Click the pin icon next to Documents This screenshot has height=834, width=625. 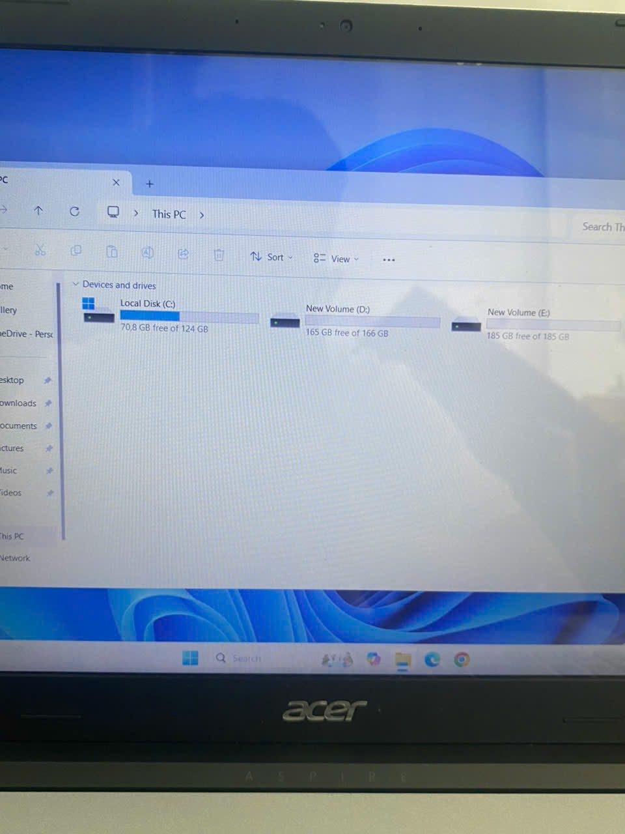point(49,426)
